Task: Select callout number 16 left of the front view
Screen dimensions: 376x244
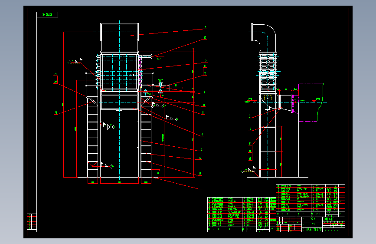Action: (56, 112)
